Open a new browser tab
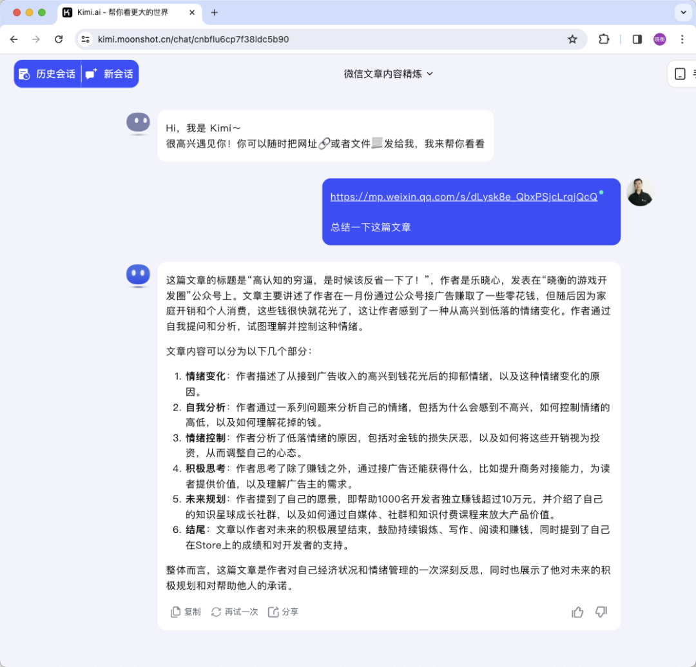 click(x=215, y=12)
